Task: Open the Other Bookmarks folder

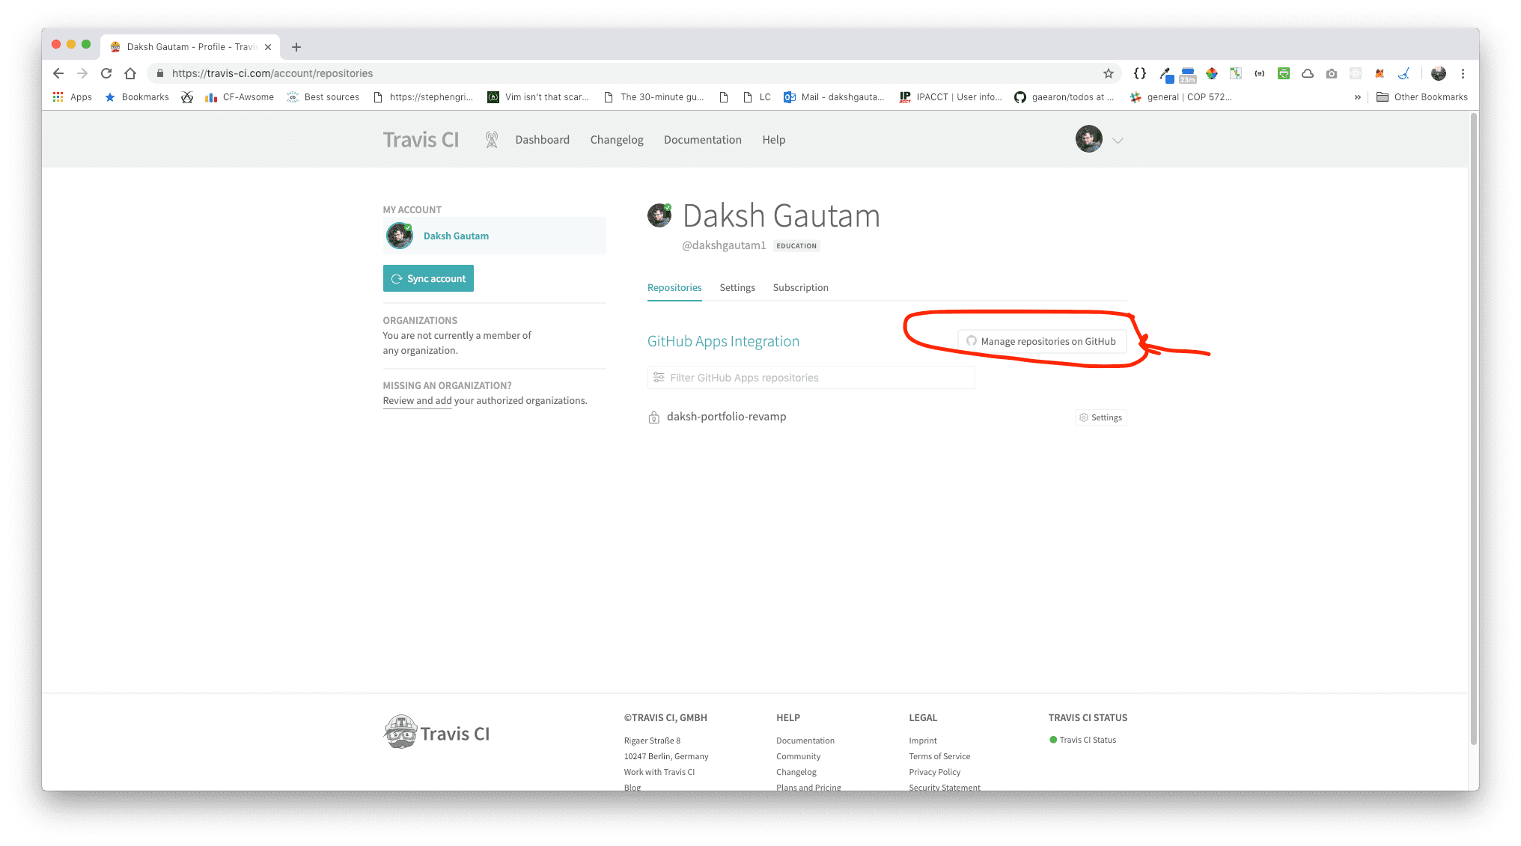Action: [x=1422, y=97]
